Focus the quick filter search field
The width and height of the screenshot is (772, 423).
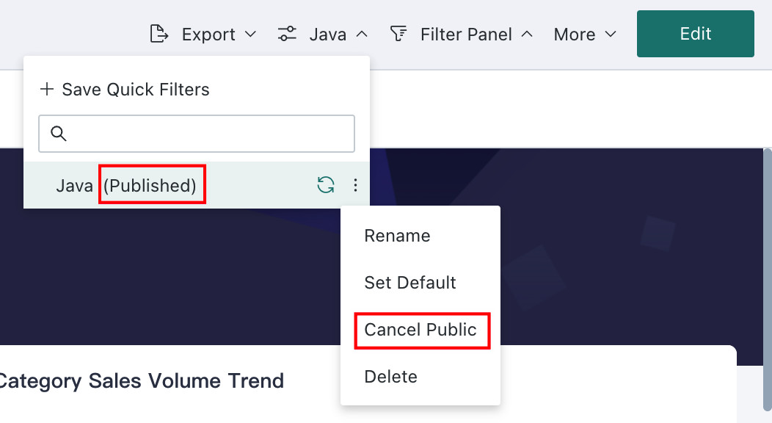pos(197,134)
